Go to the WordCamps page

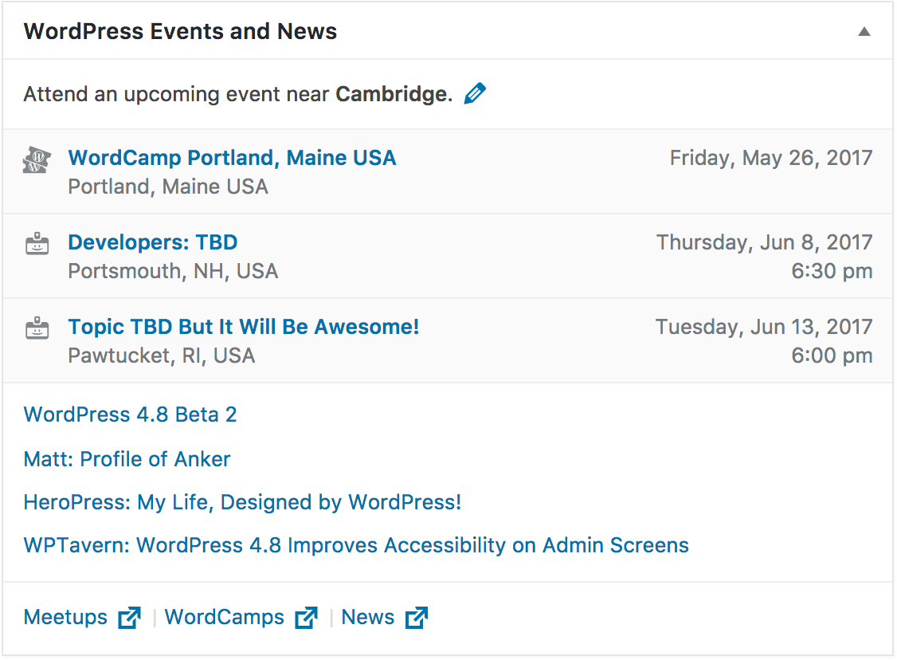pos(224,617)
